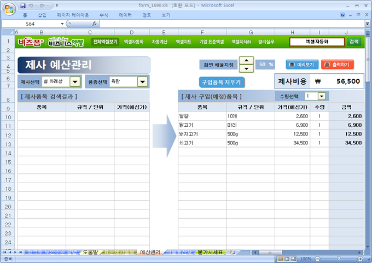Click the Select All corner button

(8, 32)
